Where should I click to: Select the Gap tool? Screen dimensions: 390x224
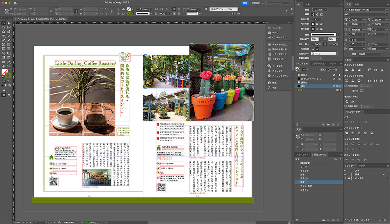tap(9, 27)
